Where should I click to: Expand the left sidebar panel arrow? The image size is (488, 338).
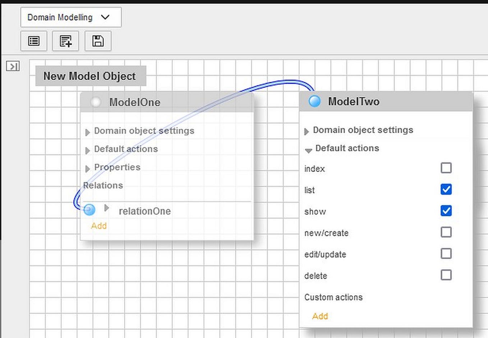tap(13, 66)
